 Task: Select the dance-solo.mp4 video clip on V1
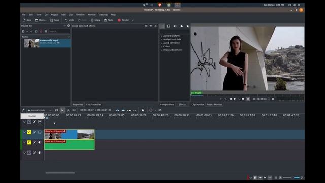click(x=70, y=134)
